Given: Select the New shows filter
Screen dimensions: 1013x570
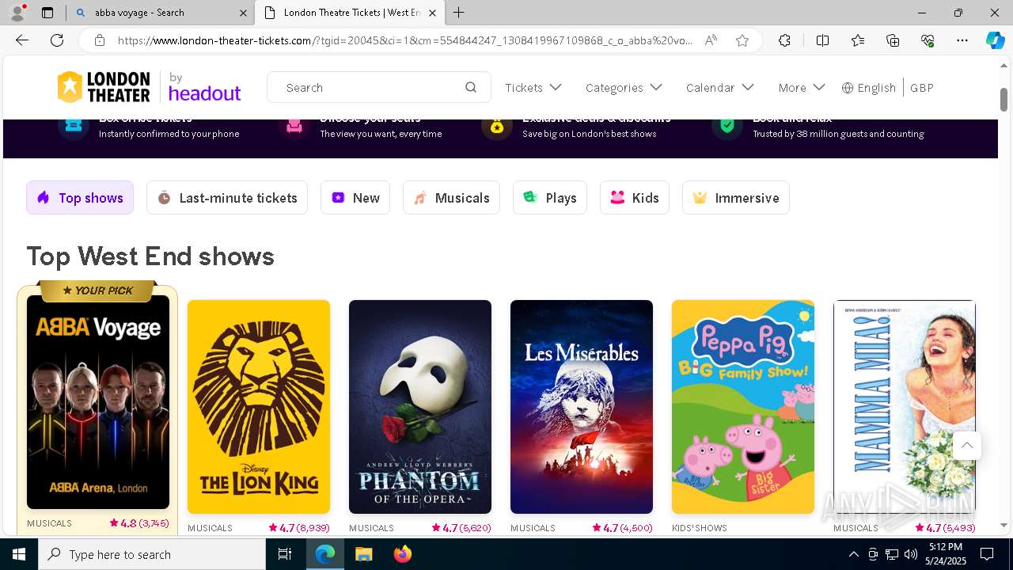Looking at the screenshot, I should click(x=355, y=198).
